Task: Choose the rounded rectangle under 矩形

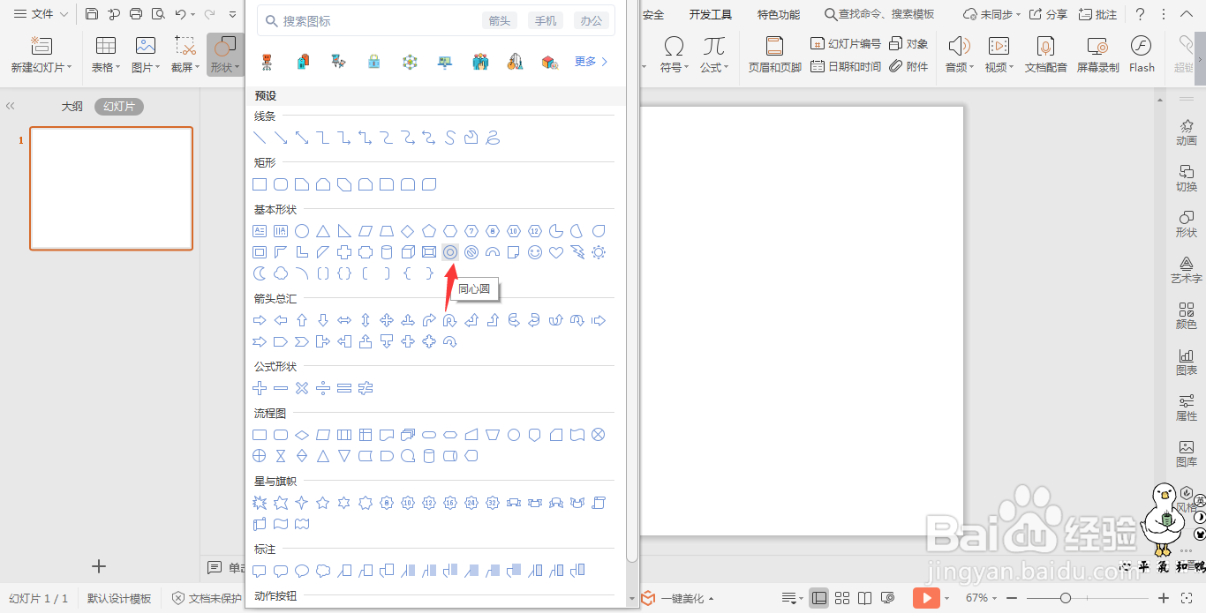Action: pyautogui.click(x=281, y=184)
